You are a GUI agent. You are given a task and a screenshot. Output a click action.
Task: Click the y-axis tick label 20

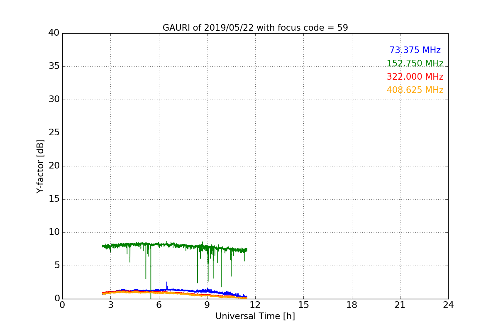coord(54,166)
